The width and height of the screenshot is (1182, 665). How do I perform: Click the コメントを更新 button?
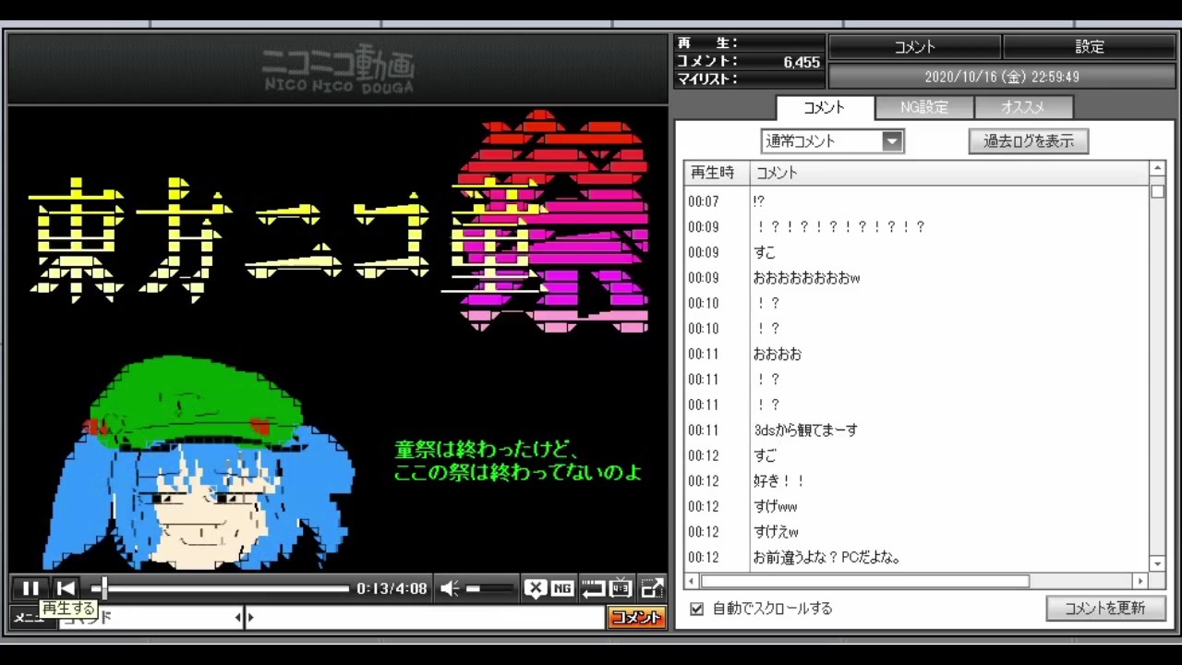[x=1105, y=608]
